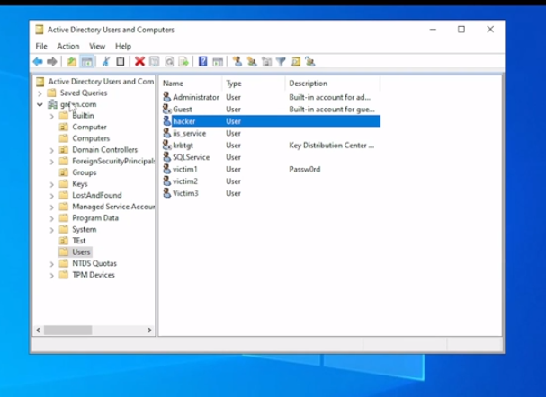The width and height of the screenshot is (546, 397).
Task: Open Properties via toolbar icon
Action: pos(154,62)
